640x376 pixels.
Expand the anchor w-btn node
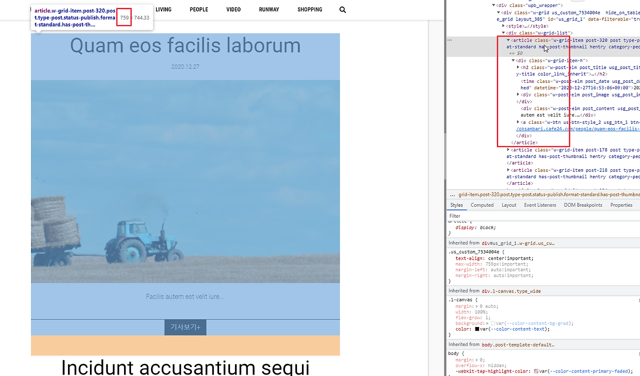pos(518,122)
